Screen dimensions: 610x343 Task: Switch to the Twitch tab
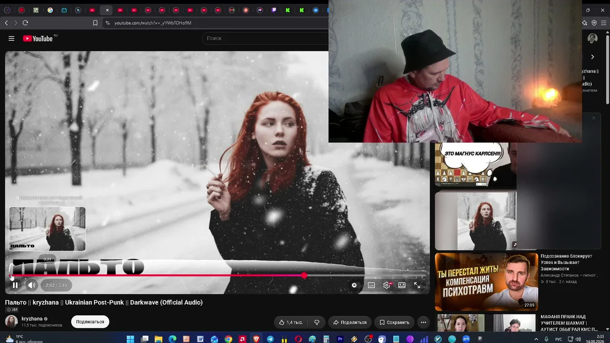274,10
